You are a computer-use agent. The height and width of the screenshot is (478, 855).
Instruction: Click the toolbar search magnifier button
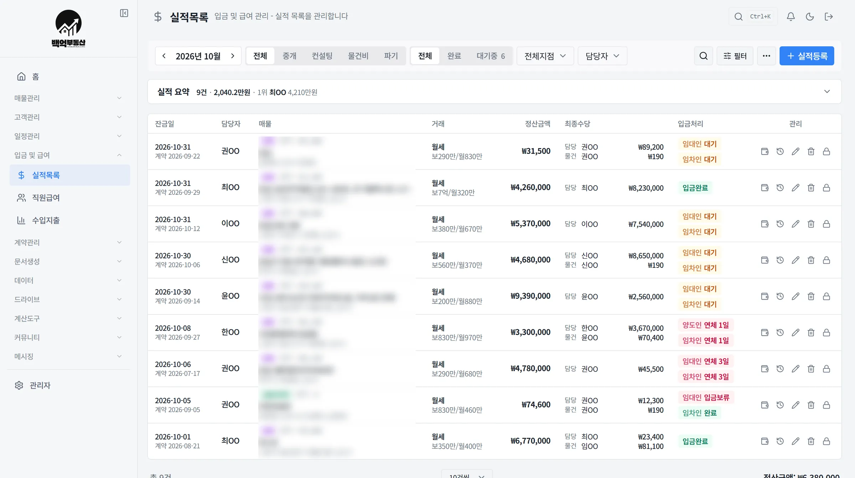[x=703, y=56]
